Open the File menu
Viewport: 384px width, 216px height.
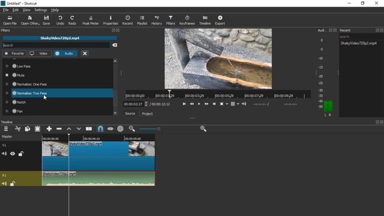(5, 10)
